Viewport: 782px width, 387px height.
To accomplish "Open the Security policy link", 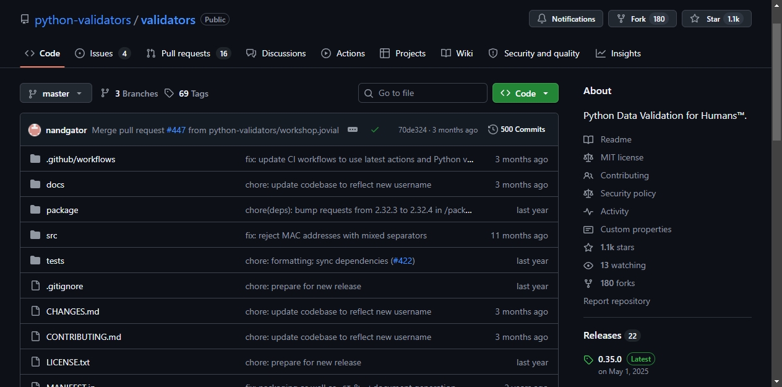I will tap(619, 193).
